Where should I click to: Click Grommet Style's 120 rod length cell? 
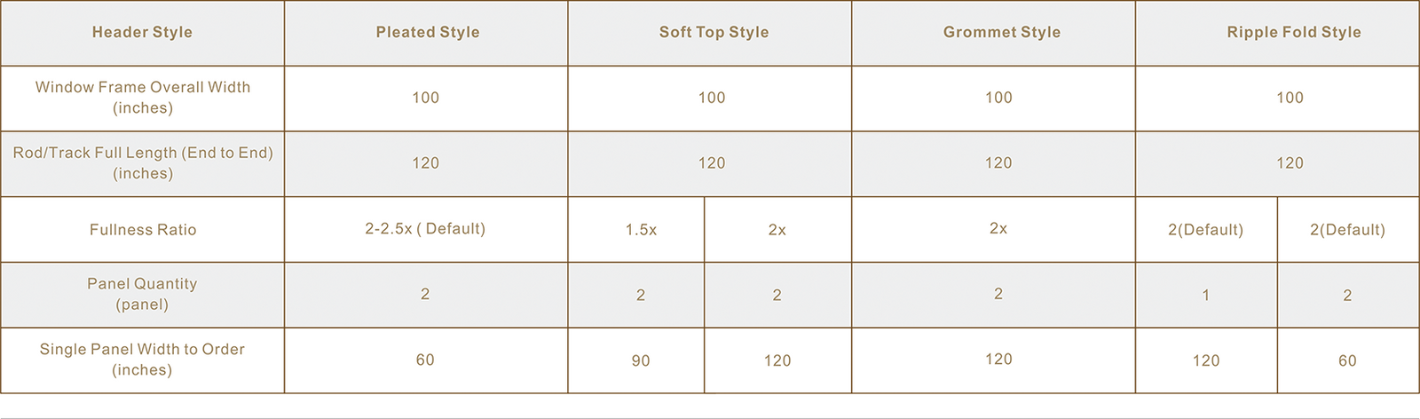[998, 162]
